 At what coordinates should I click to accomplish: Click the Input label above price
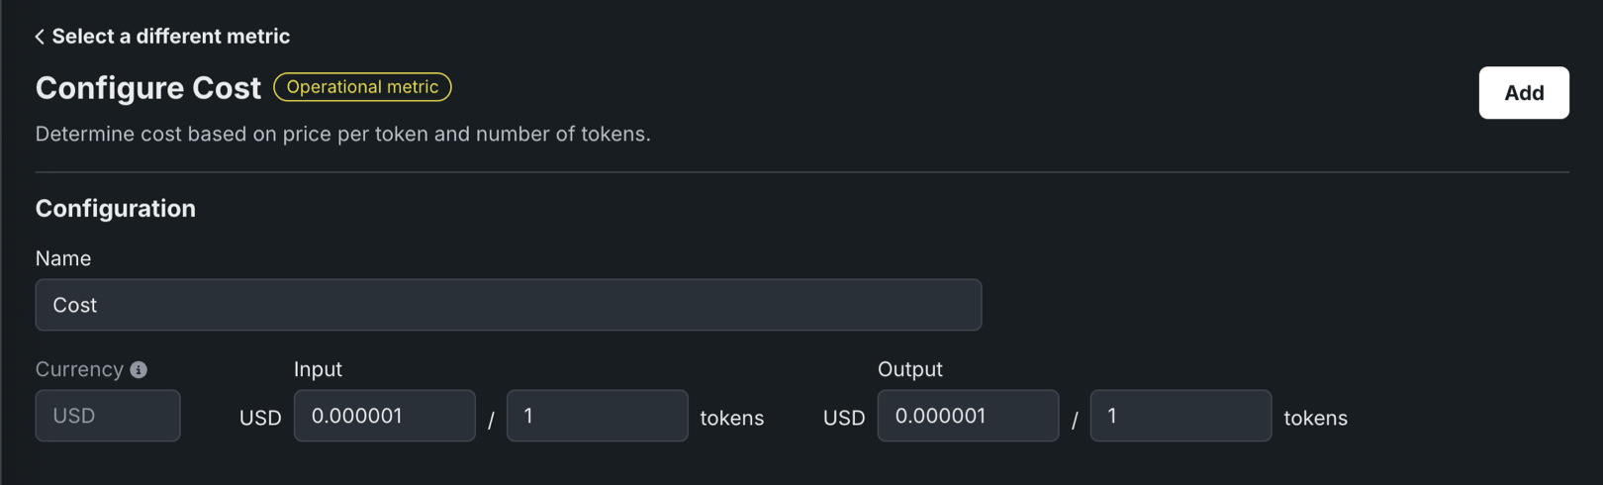(x=318, y=369)
